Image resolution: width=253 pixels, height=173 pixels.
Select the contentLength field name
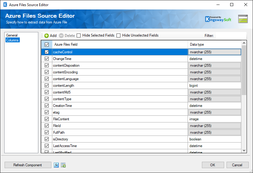pyautogui.click(x=64, y=86)
